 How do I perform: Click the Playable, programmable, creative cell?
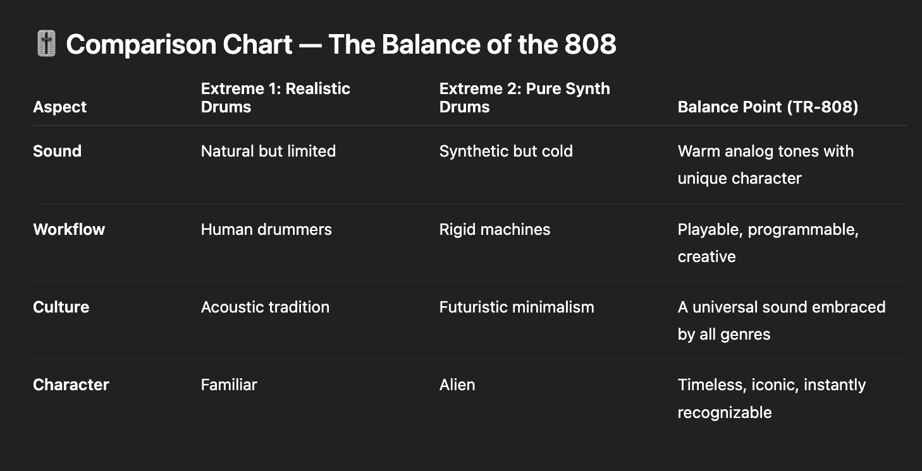pyautogui.click(x=768, y=243)
